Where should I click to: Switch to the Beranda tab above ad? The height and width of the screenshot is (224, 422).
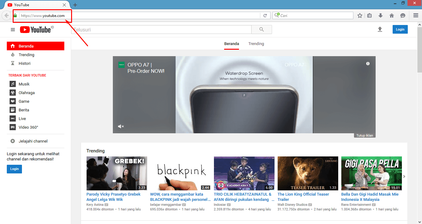tap(232, 44)
